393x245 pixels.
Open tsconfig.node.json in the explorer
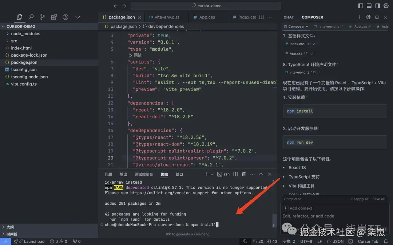(x=49, y=77)
